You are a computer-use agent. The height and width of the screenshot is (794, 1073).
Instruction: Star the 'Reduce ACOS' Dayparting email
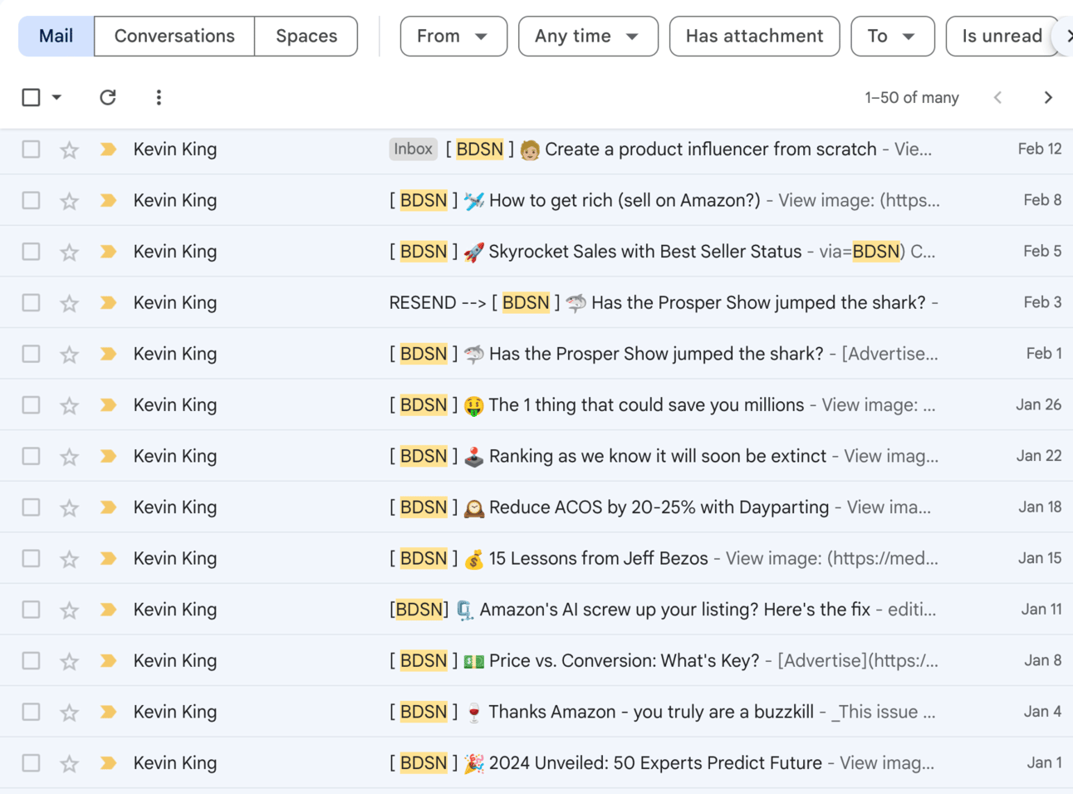(70, 507)
